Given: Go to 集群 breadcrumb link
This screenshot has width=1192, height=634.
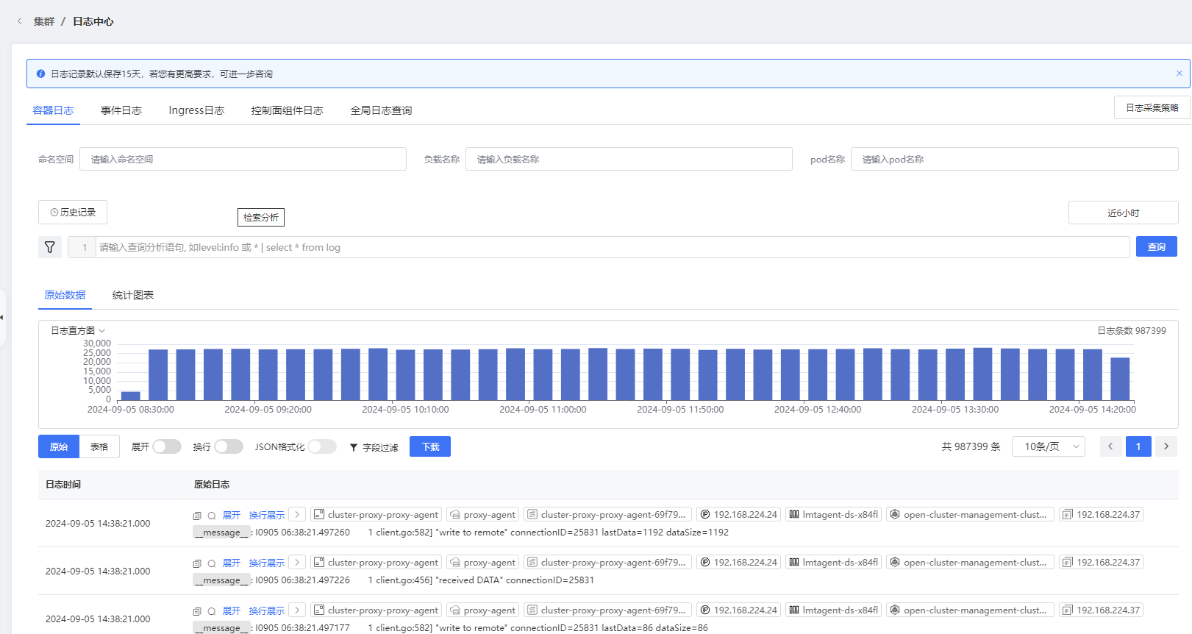Looking at the screenshot, I should 44,21.
